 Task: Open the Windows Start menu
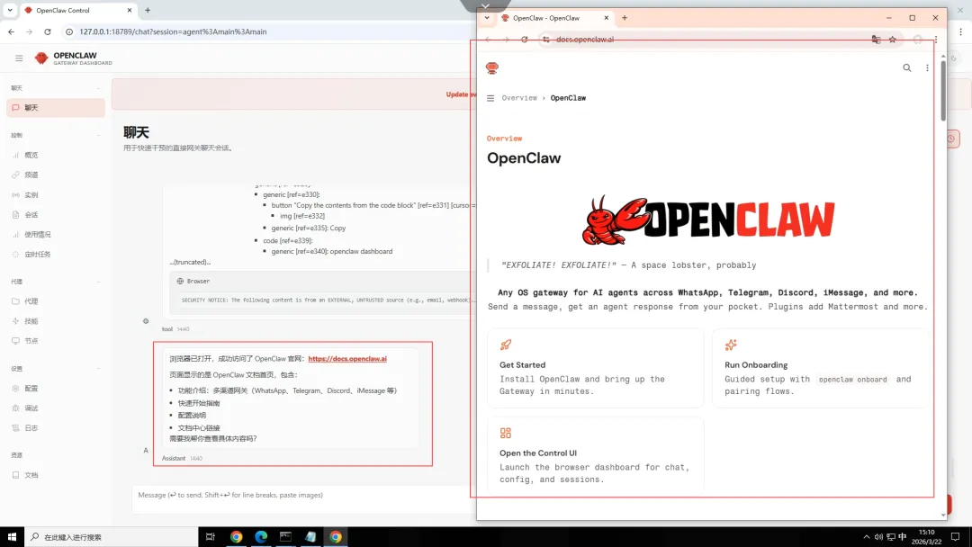pos(12,537)
